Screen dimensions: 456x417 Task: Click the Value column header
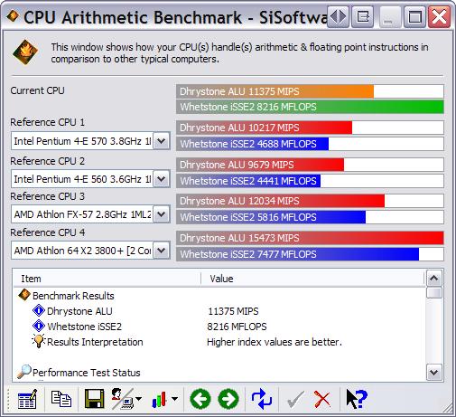coord(312,279)
